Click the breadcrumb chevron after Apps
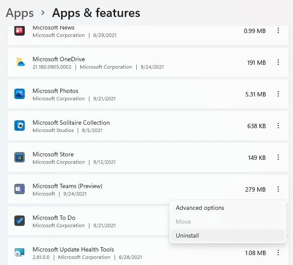Image resolution: width=293 pixels, height=265 pixels. click(x=43, y=13)
